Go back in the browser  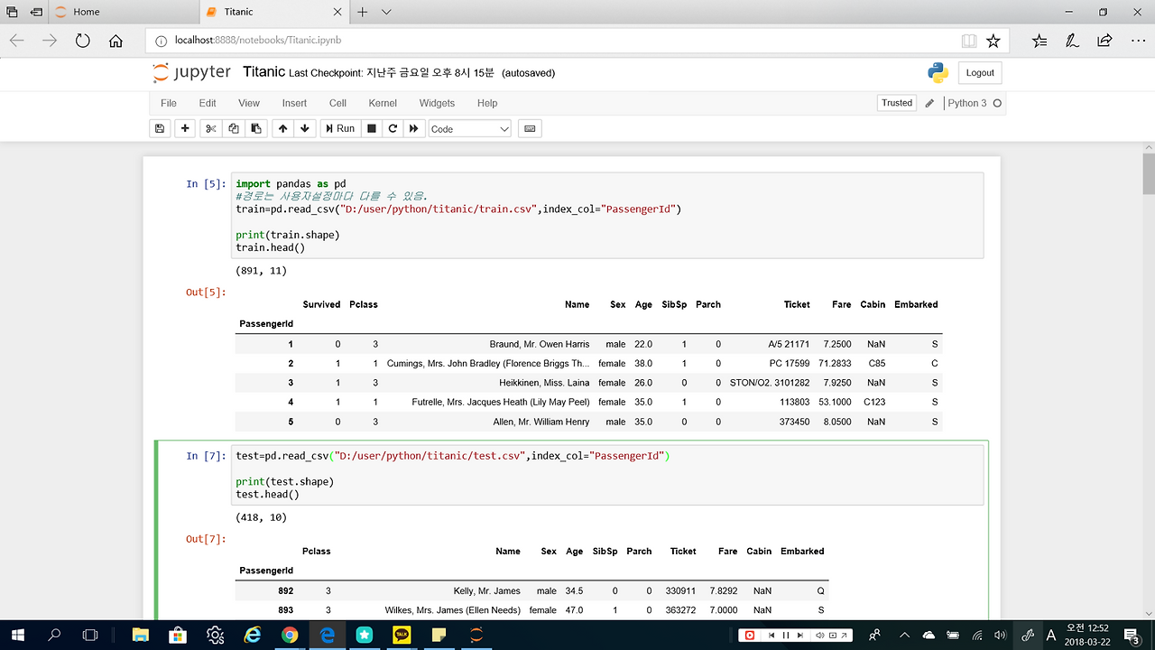tap(17, 41)
